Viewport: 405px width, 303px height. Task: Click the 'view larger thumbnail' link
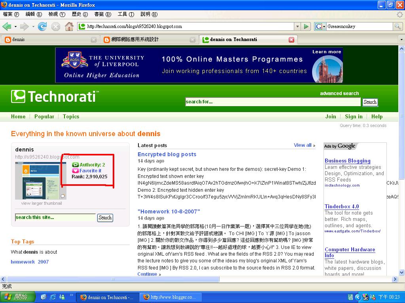point(41,203)
